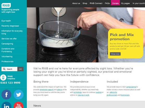Click the magnifying glass search icon
This screenshot has height=108, width=145.
coord(4,69)
